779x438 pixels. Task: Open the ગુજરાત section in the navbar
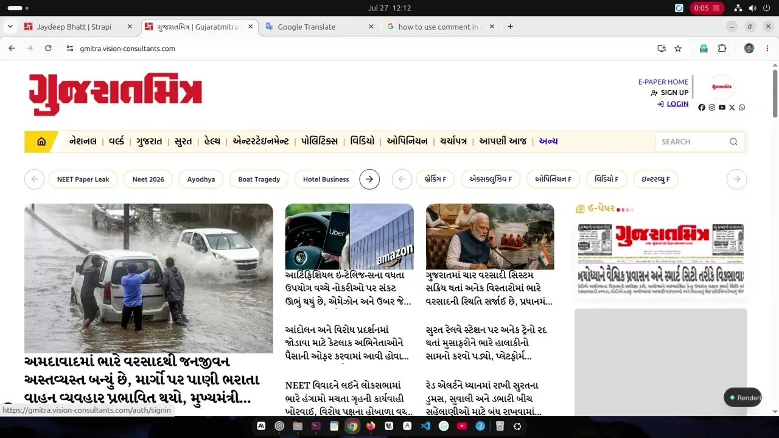149,142
